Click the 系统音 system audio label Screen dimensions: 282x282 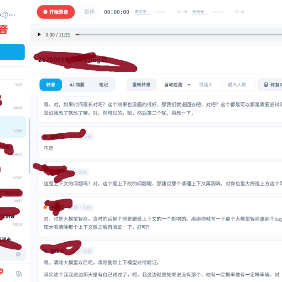point(198,12)
